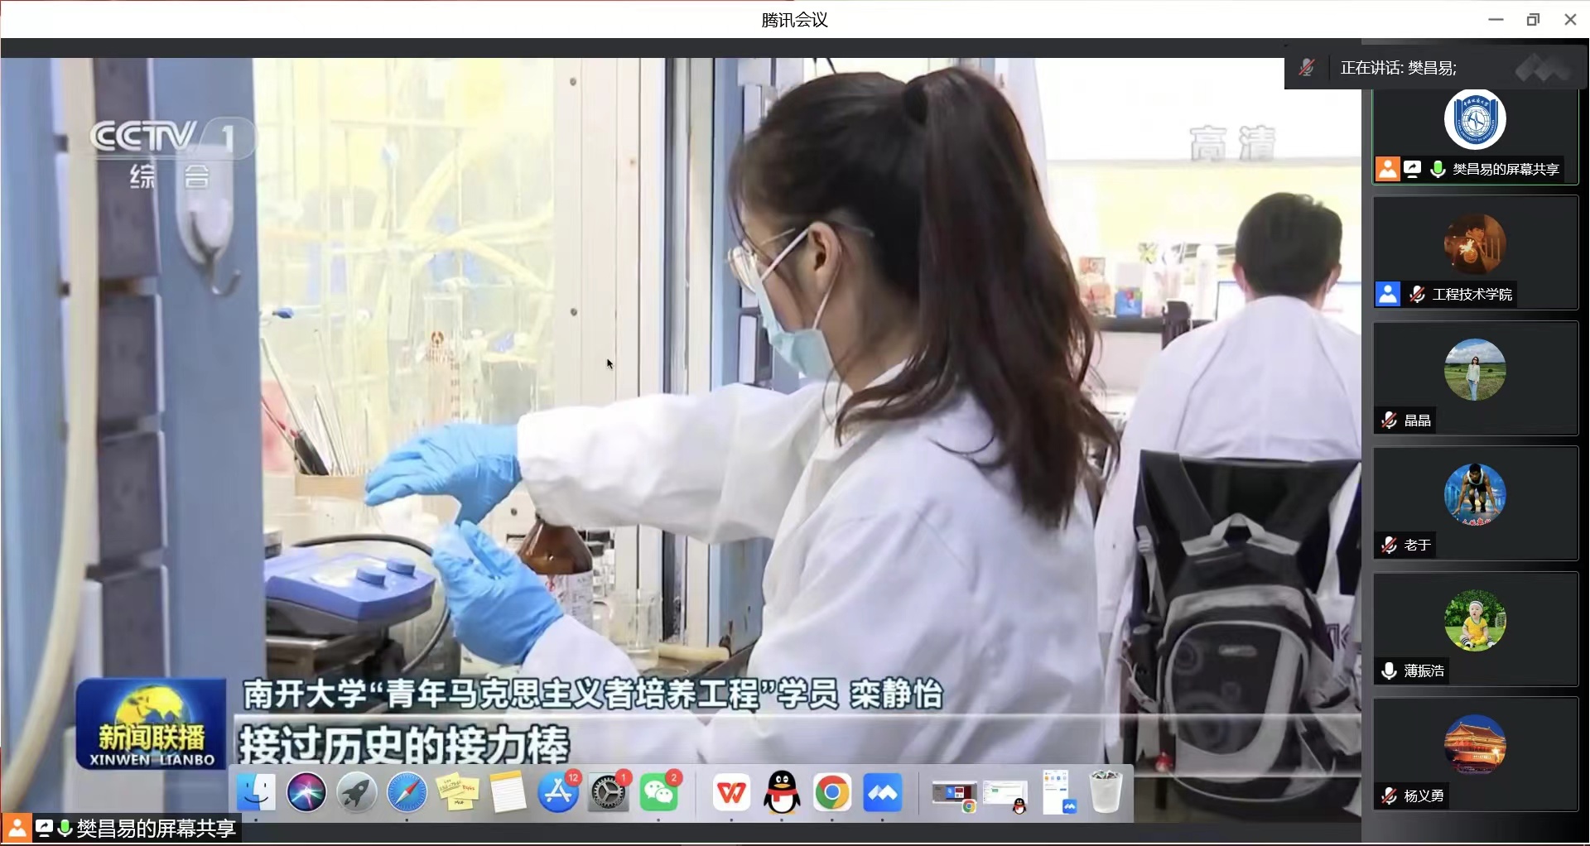Click the 薄振浩 name label
Image resolution: width=1590 pixels, height=846 pixels.
coord(1424,671)
